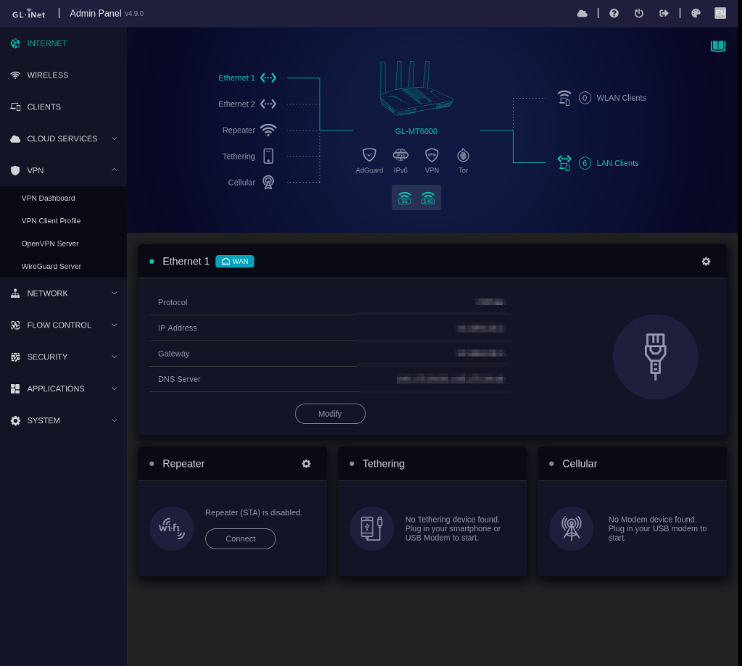Toggle the VPN shield under router
Viewport: 742px width, 666px height.
[432, 155]
